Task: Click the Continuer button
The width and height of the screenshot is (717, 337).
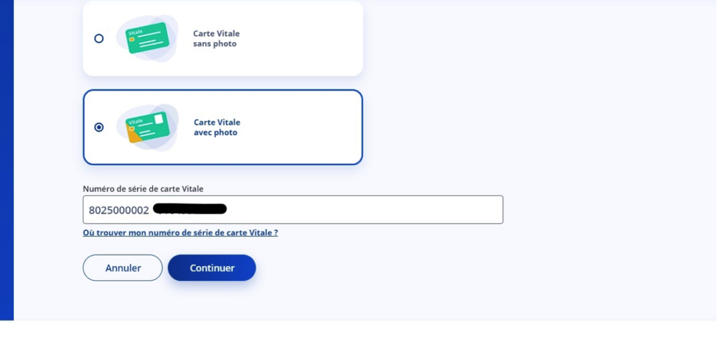Action: click(x=212, y=268)
